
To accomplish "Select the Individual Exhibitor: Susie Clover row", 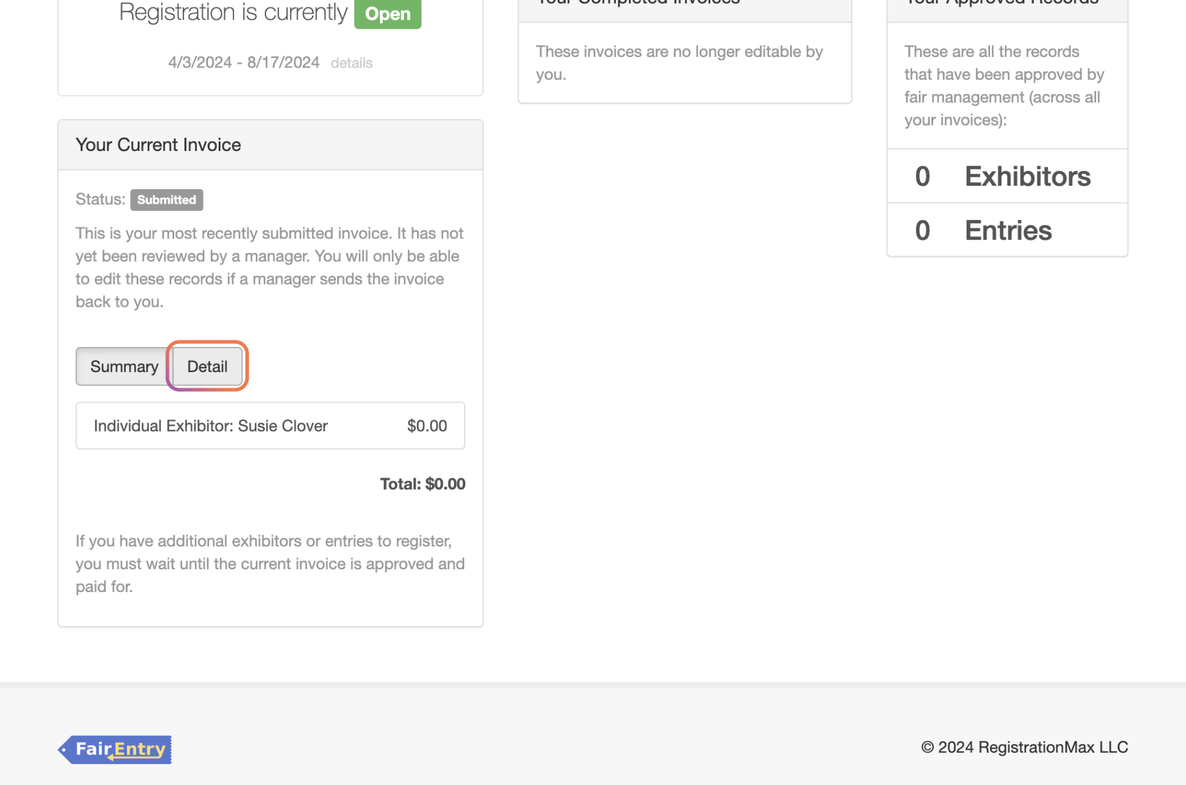I will point(270,425).
